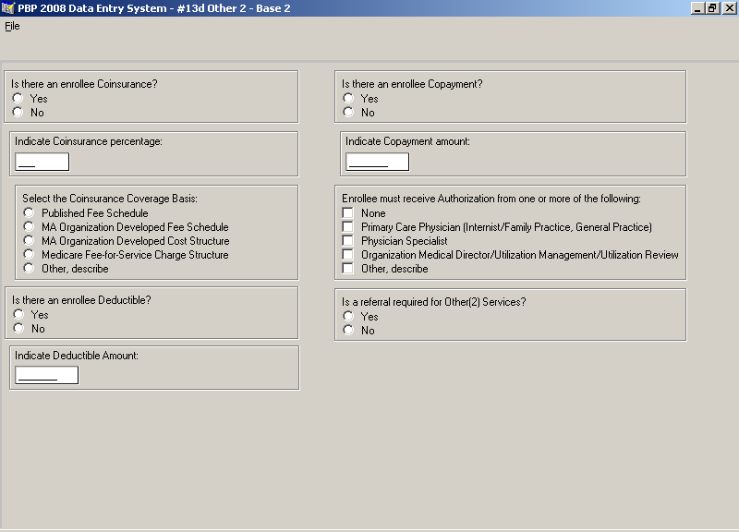This screenshot has height=532, width=739.
Task: Check Other, describe authorization checkbox
Action: click(348, 269)
